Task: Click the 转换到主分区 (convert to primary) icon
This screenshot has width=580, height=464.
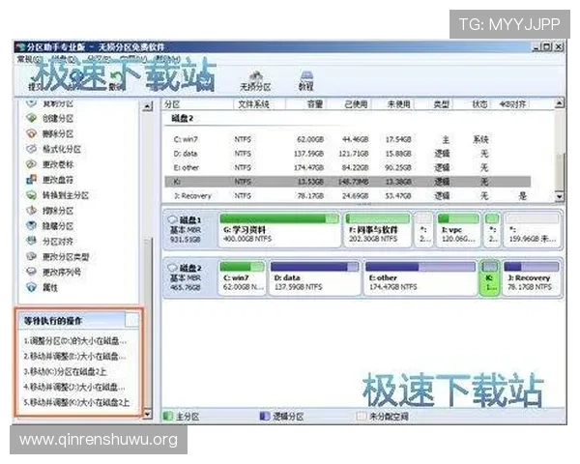Action: [x=32, y=195]
